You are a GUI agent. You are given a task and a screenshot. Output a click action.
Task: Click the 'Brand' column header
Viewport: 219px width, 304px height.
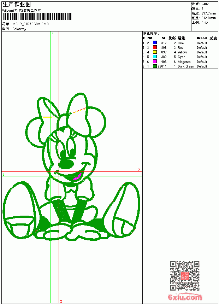point(202,38)
